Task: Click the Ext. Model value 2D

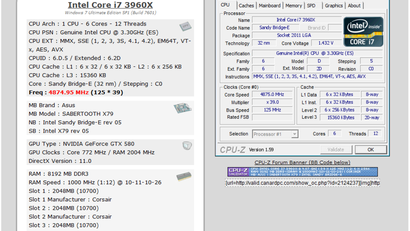Action: (318, 68)
